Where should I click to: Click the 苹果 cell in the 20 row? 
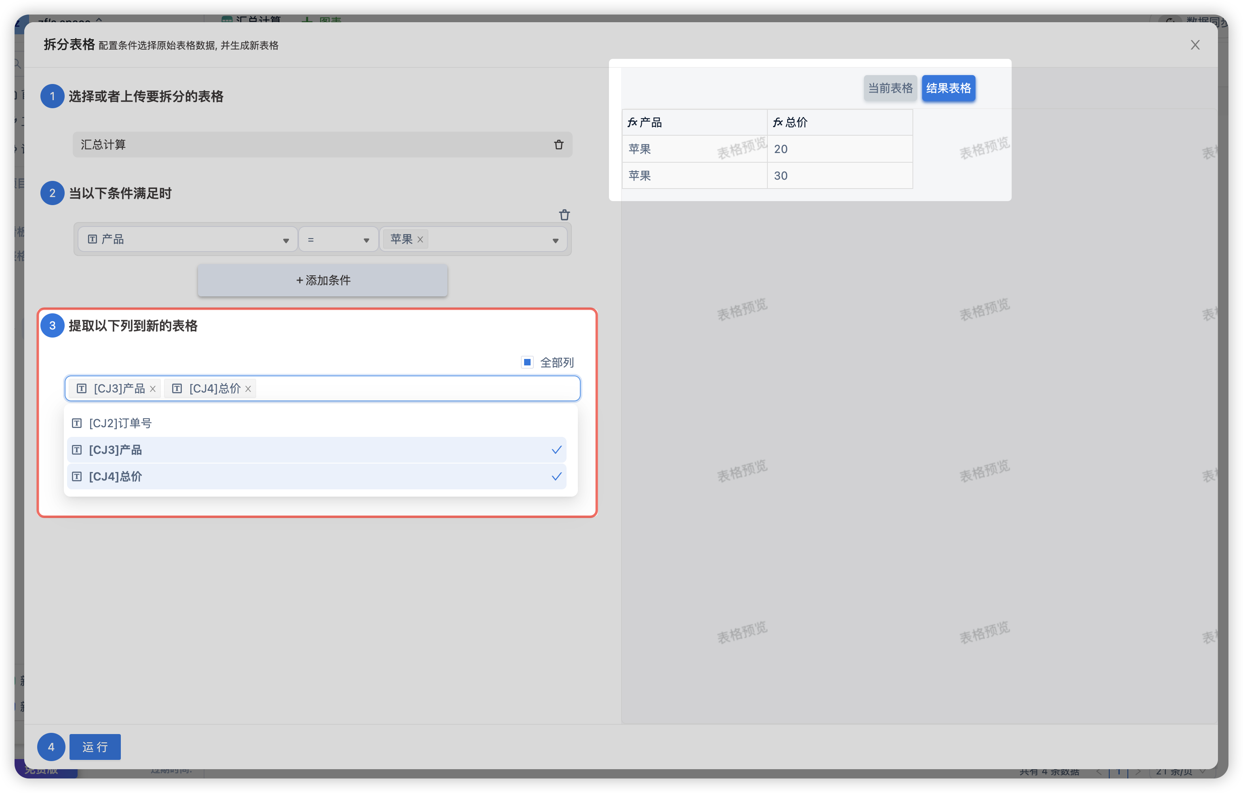click(x=694, y=149)
